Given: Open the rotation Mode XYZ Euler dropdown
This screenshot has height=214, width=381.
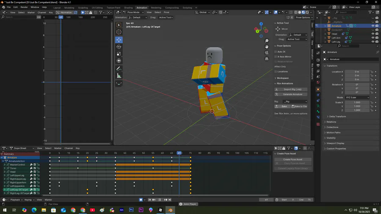Looking at the screenshot, I should pos(357,98).
